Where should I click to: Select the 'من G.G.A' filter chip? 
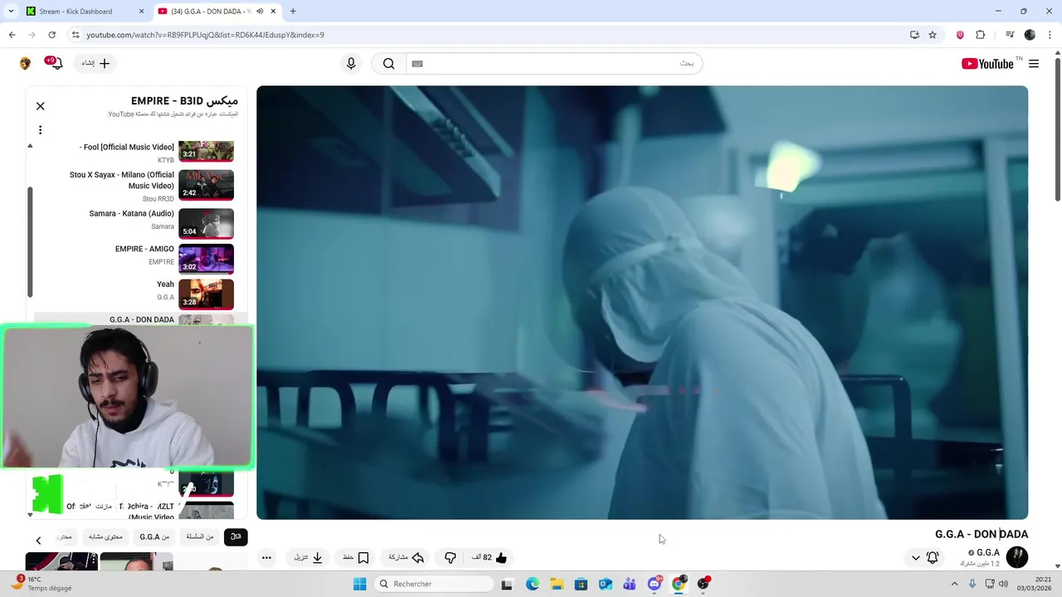click(155, 537)
